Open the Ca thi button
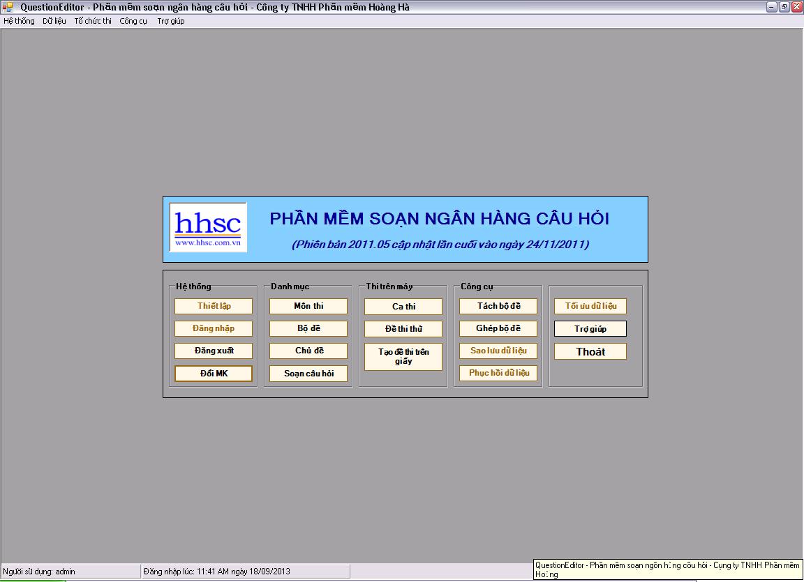804x582 pixels. tap(403, 307)
